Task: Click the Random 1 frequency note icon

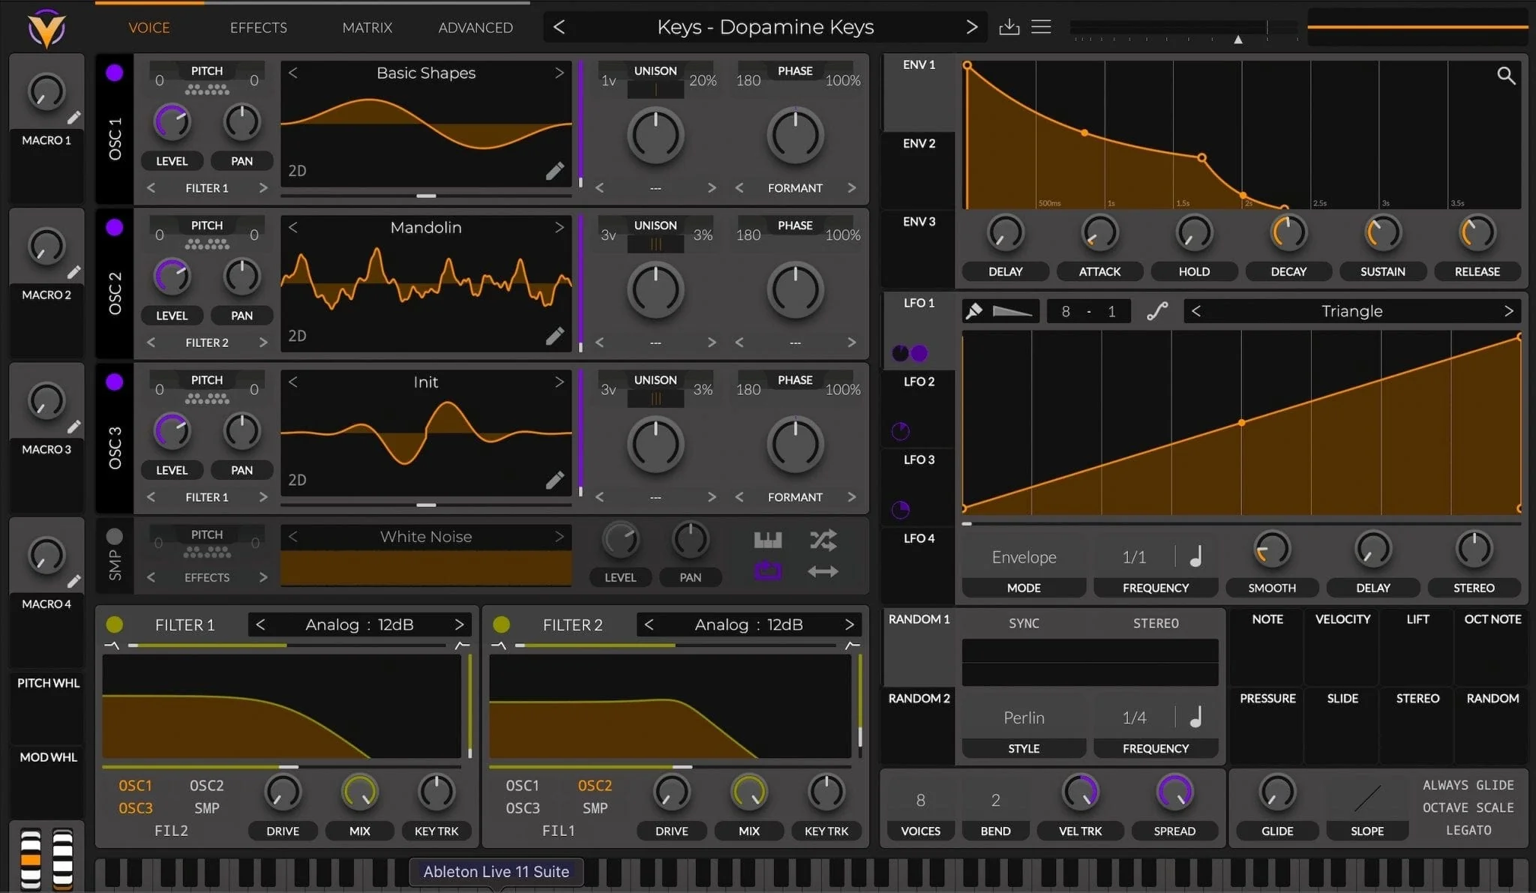Action: [x=1196, y=717]
